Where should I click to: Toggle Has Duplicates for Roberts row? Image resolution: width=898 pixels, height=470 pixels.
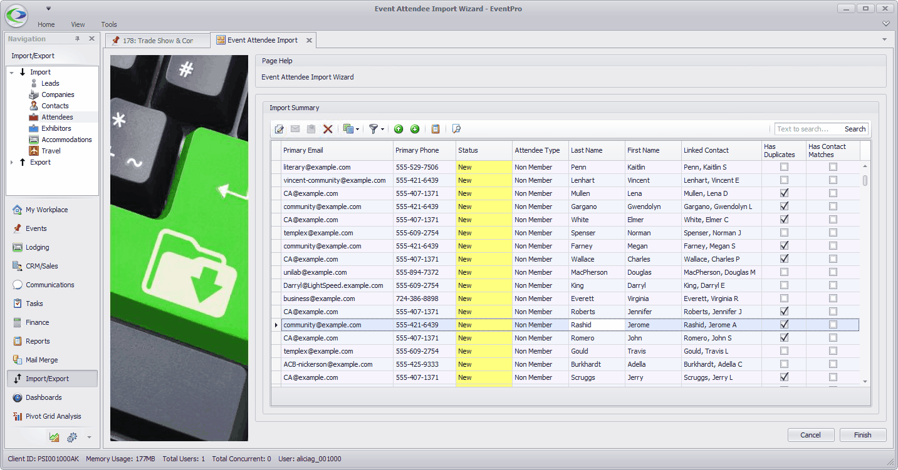[x=784, y=312]
